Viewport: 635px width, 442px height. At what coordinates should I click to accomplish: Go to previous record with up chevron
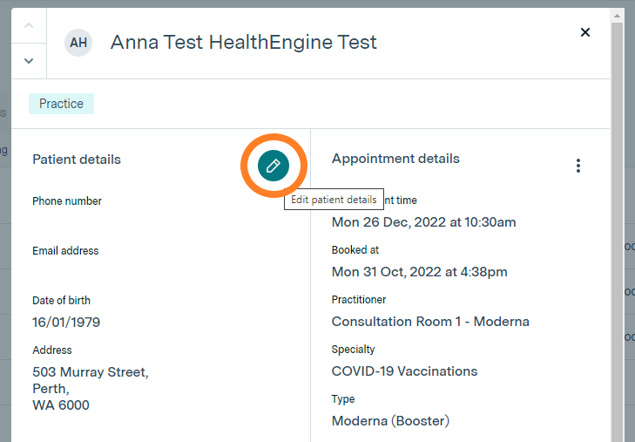29,25
